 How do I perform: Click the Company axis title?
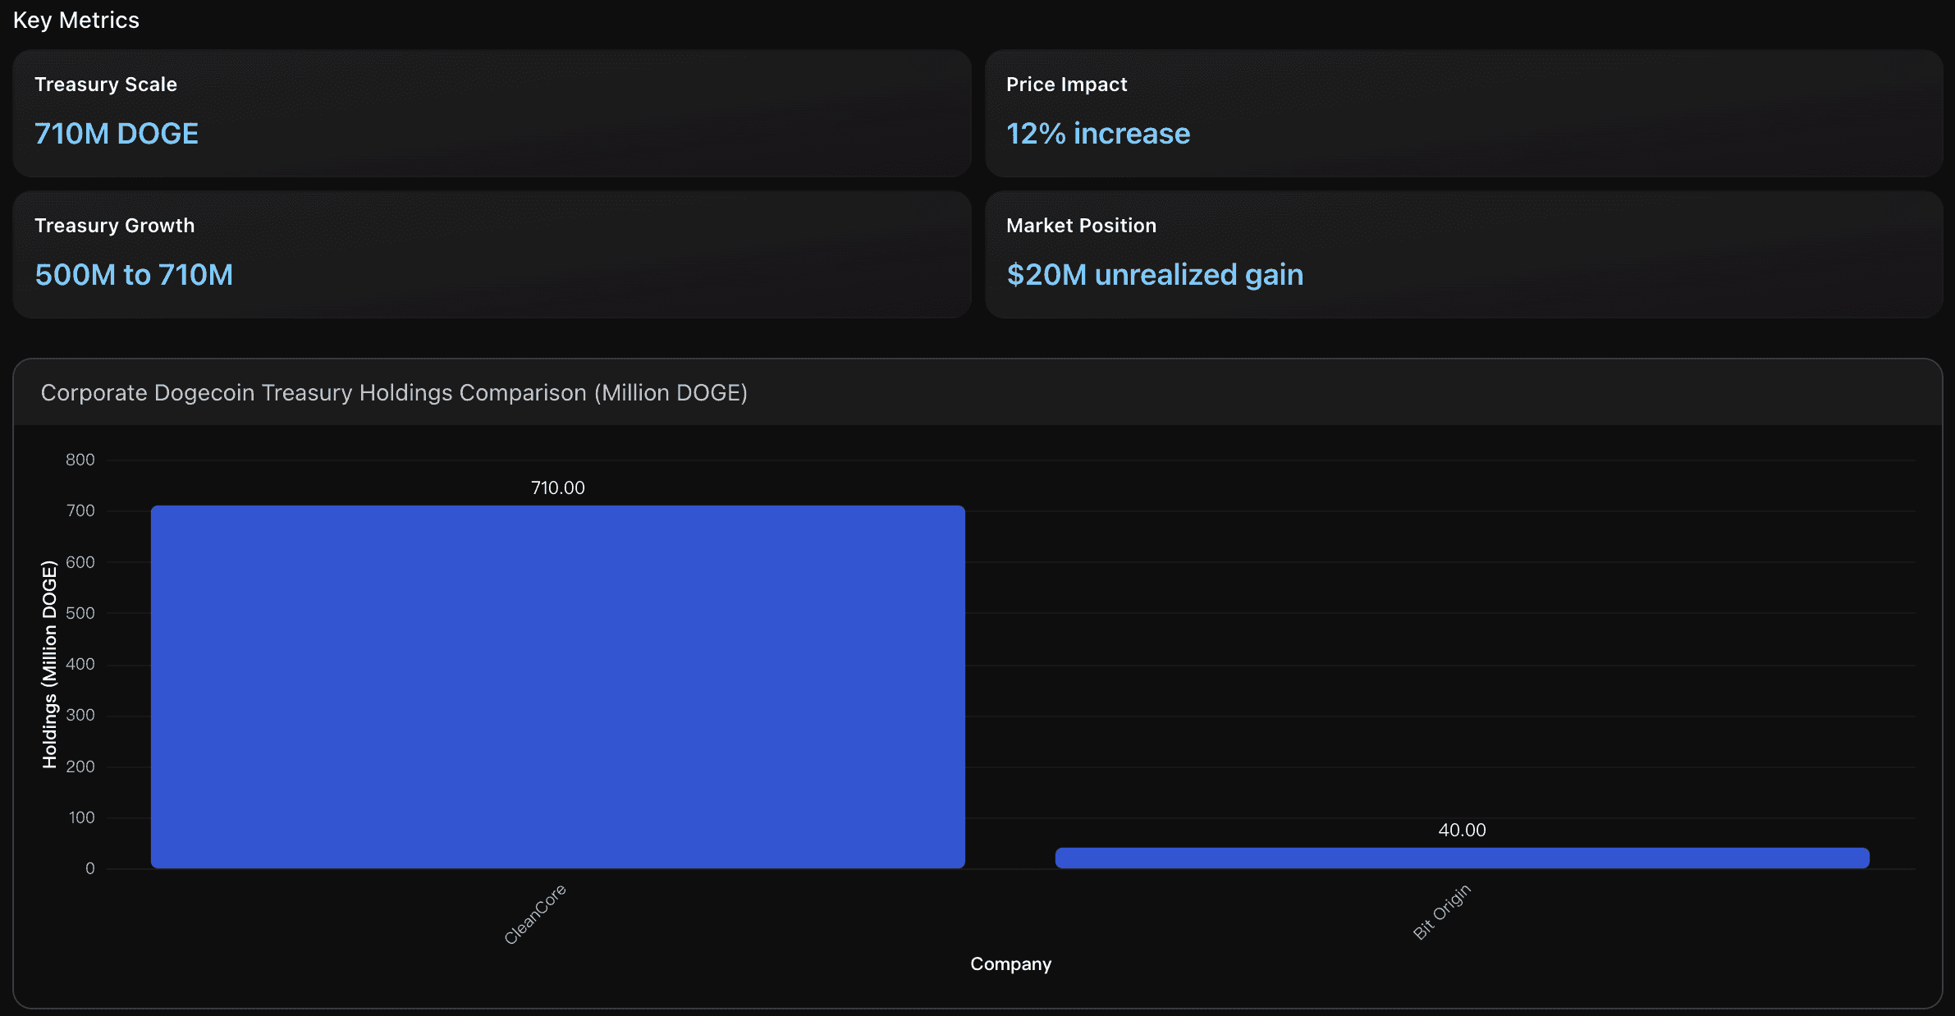pyautogui.click(x=1010, y=963)
